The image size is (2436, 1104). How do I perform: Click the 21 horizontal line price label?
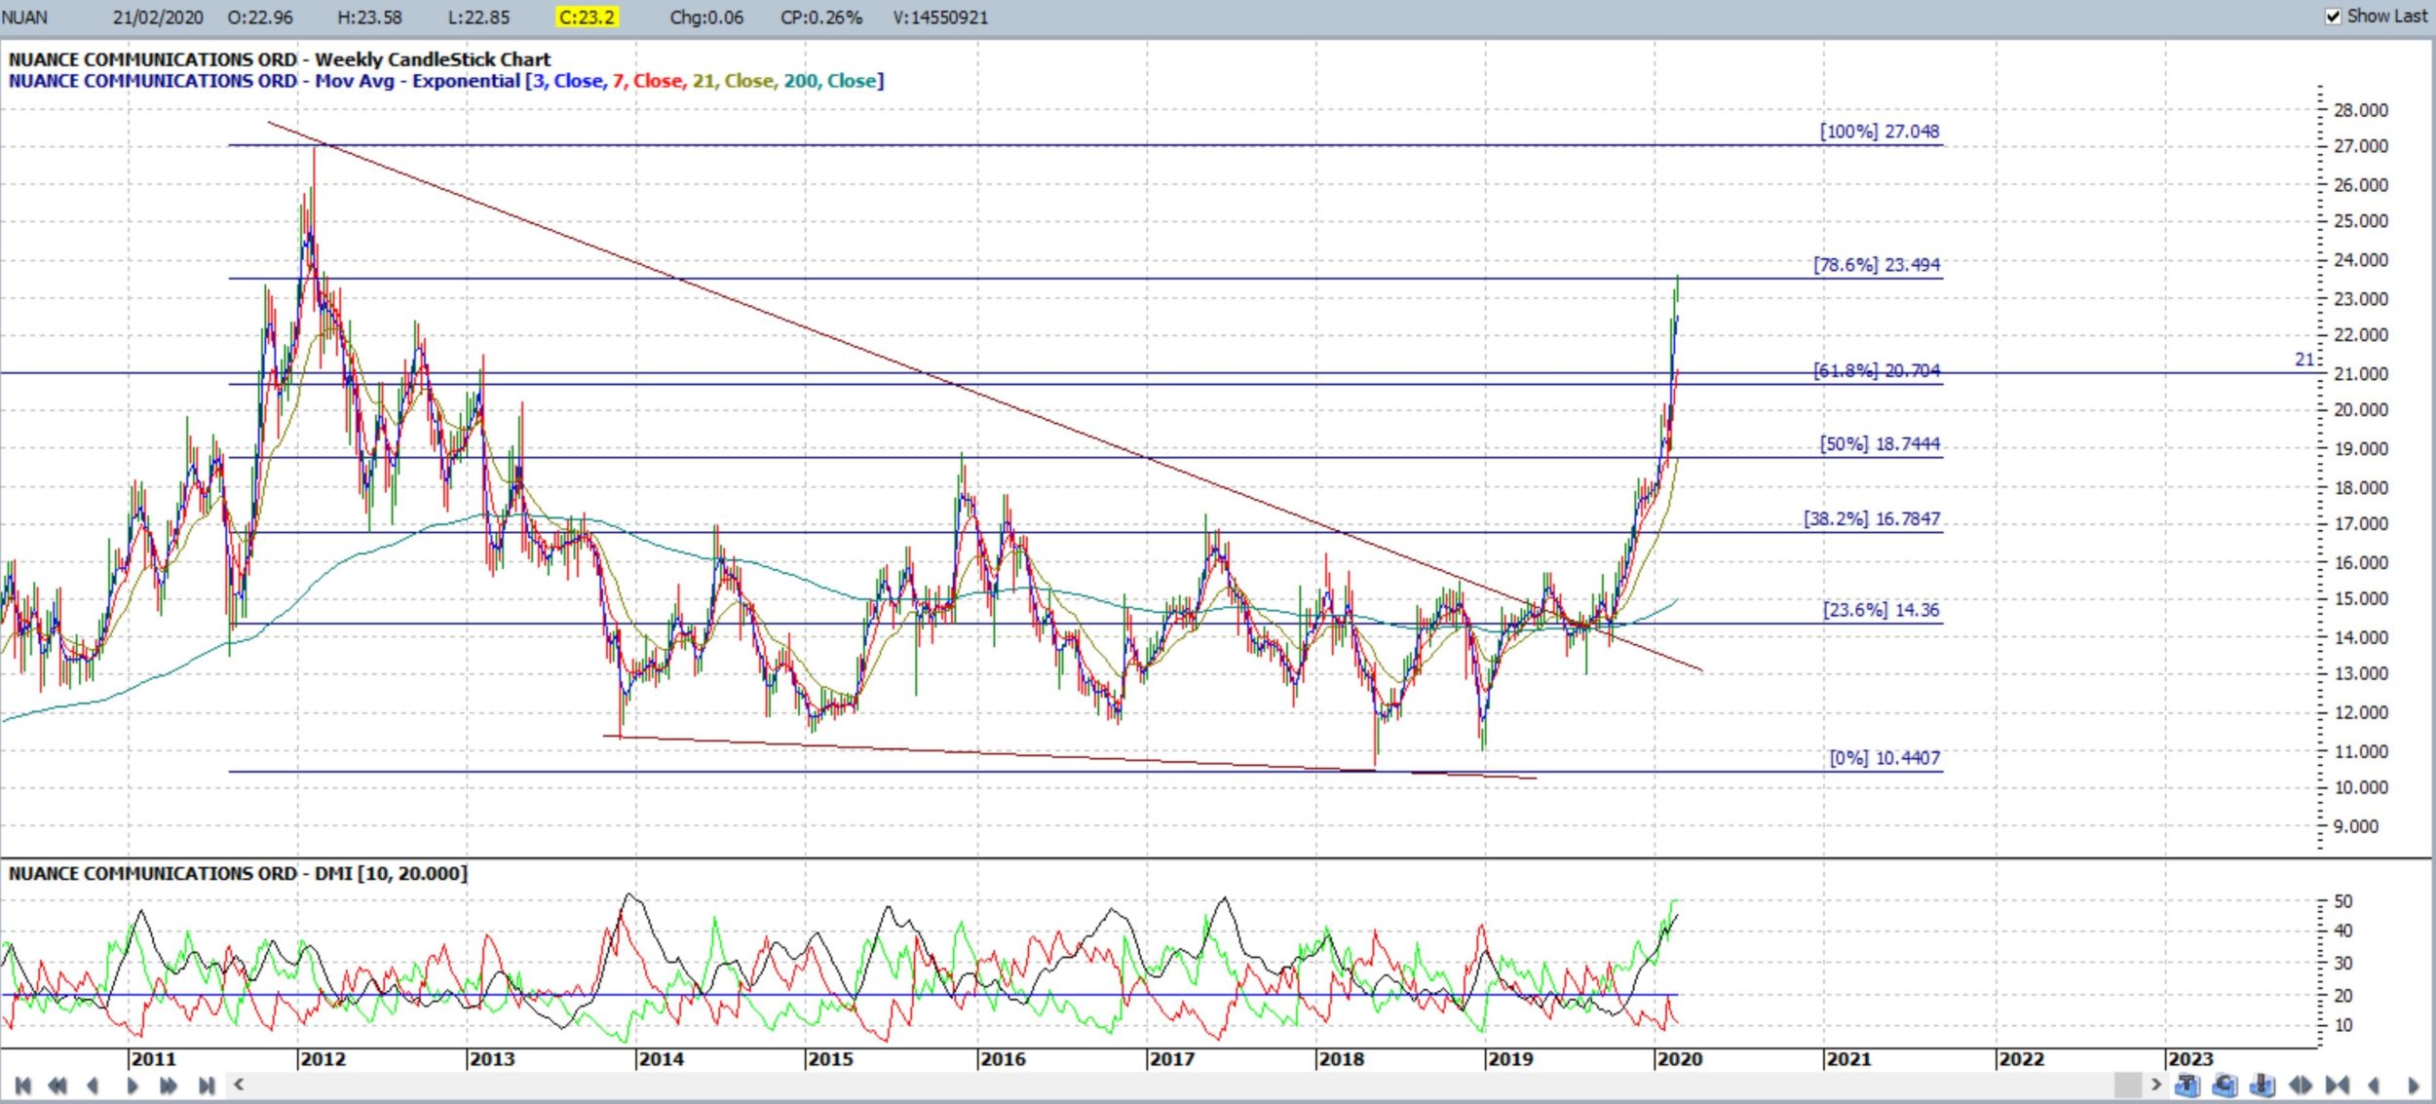[2303, 360]
